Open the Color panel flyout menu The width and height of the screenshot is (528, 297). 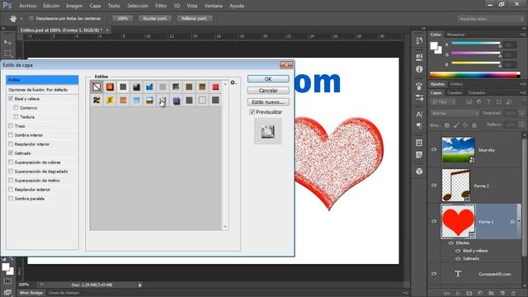(523, 35)
